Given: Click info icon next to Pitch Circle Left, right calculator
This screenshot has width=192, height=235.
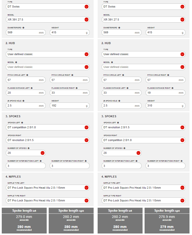Looking at the screenshot, I should click(123, 75).
